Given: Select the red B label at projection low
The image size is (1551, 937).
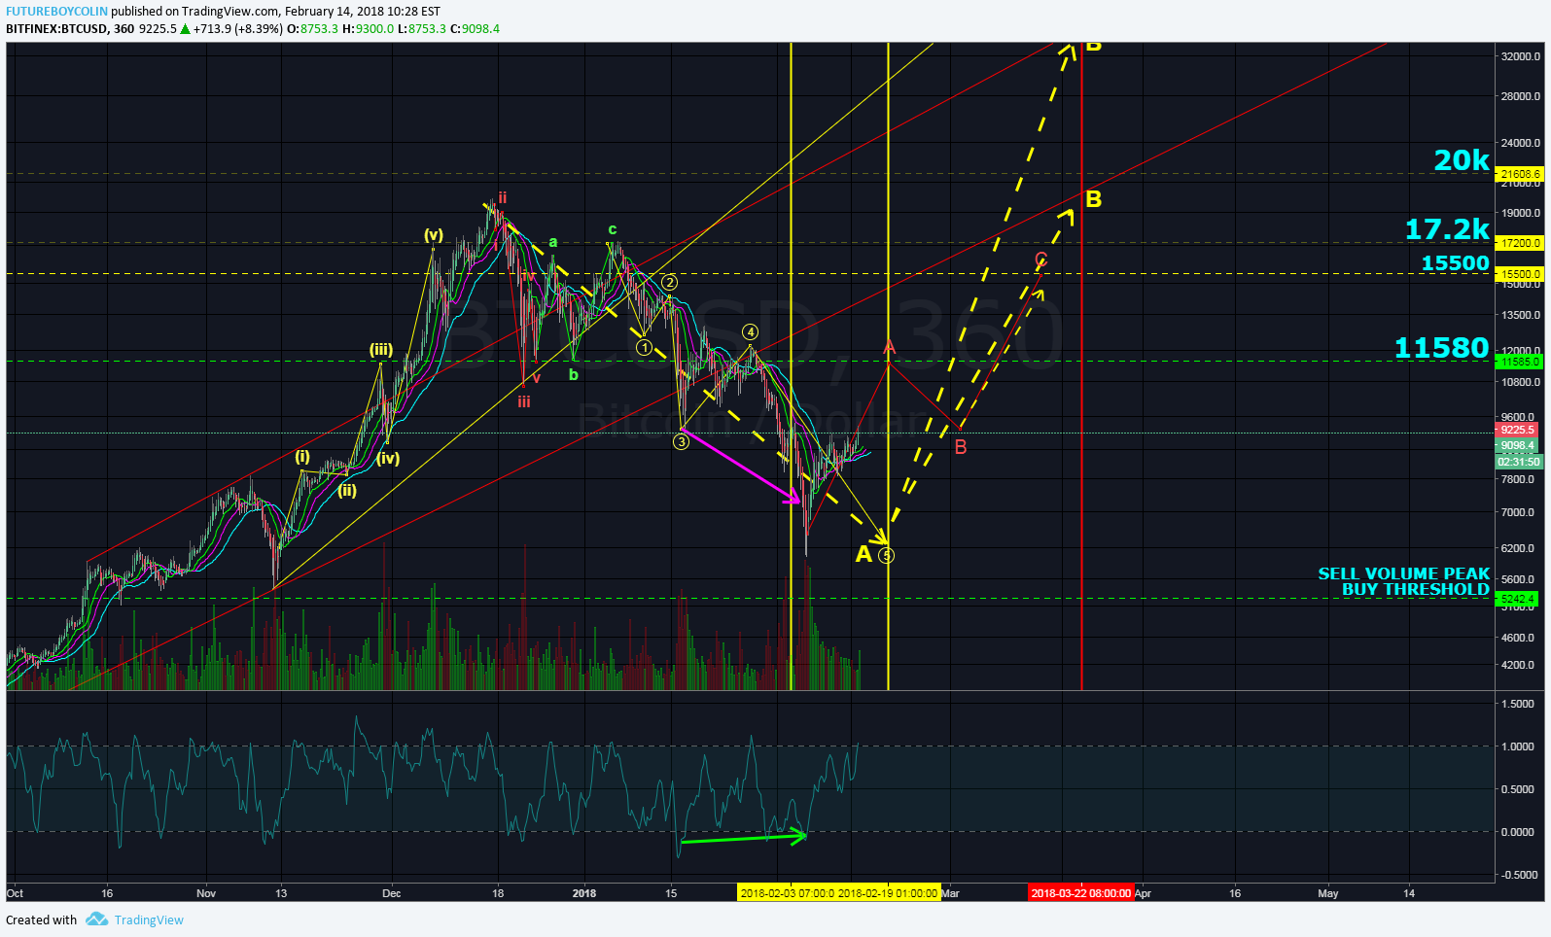Looking at the screenshot, I should click(x=961, y=447).
